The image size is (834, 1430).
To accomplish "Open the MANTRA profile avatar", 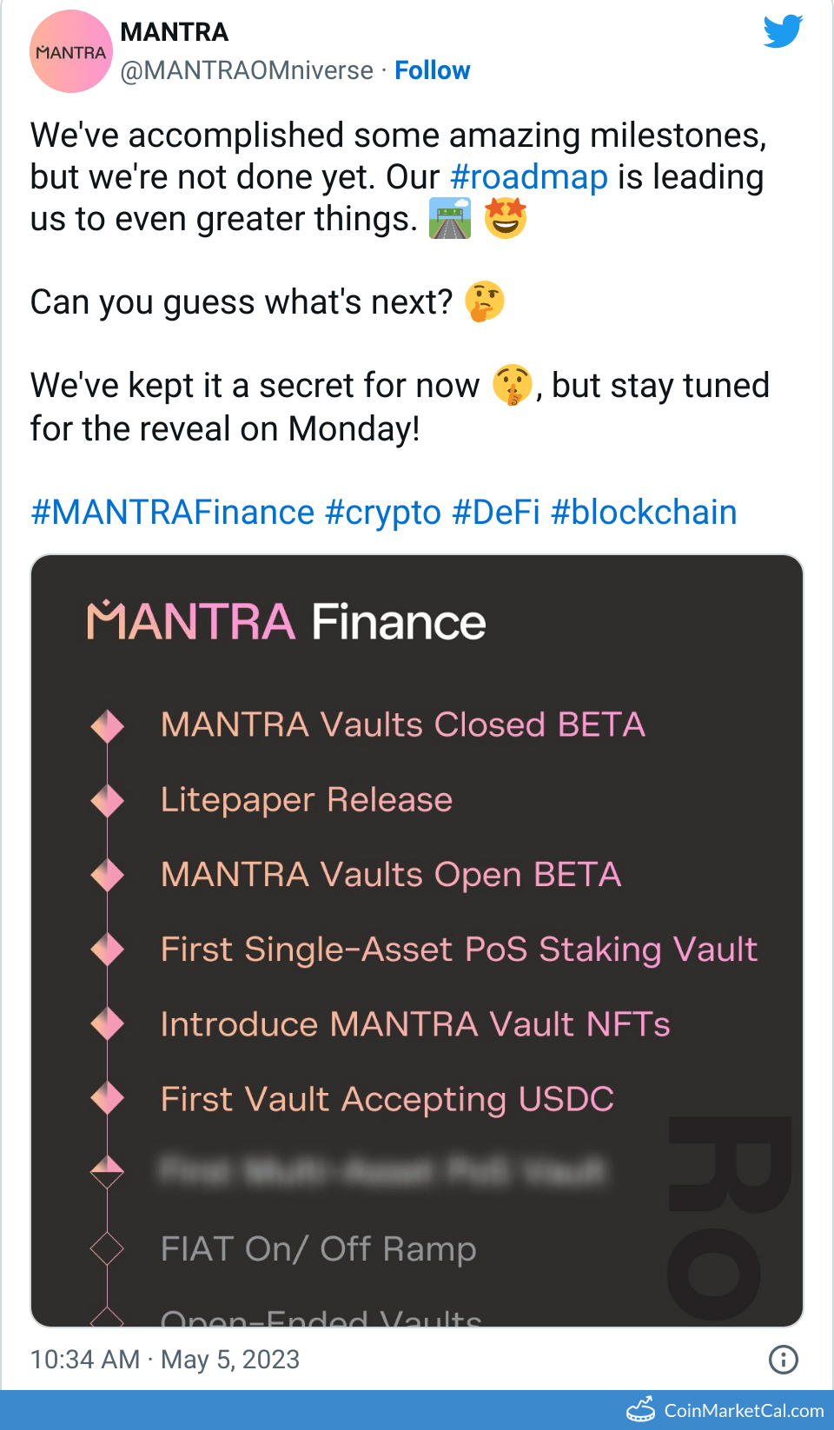I will click(71, 51).
